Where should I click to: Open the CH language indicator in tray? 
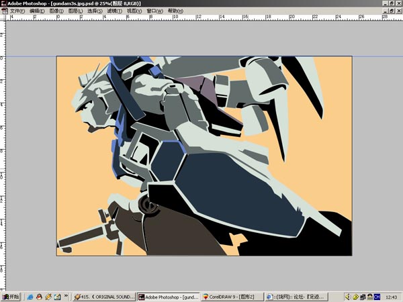tap(377, 297)
